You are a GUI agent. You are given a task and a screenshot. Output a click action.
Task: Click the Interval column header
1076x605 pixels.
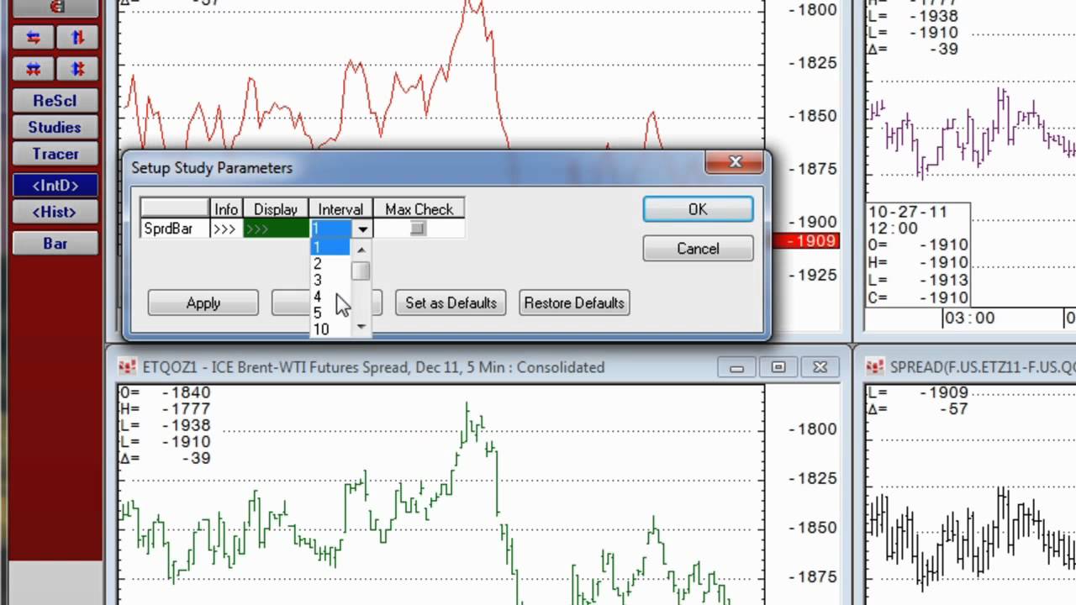[340, 209]
